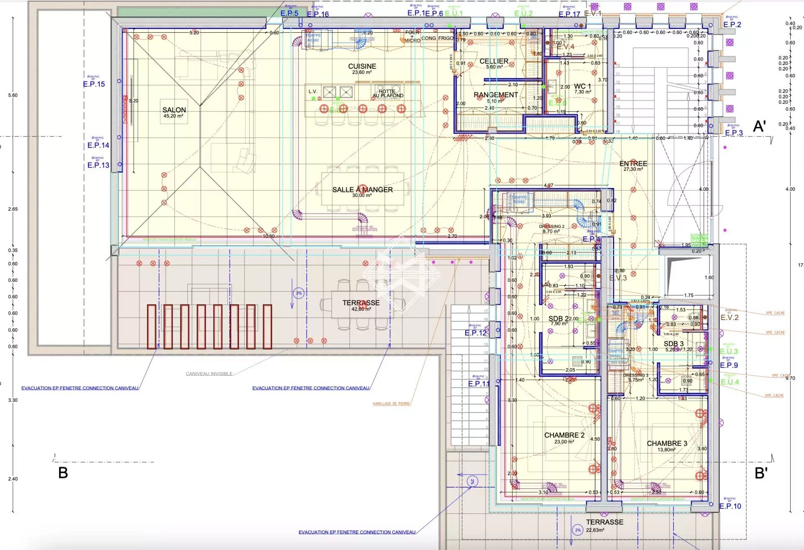Click the section marker A'
Image resolution: width=804 pixels, height=550 pixels.
(760, 127)
